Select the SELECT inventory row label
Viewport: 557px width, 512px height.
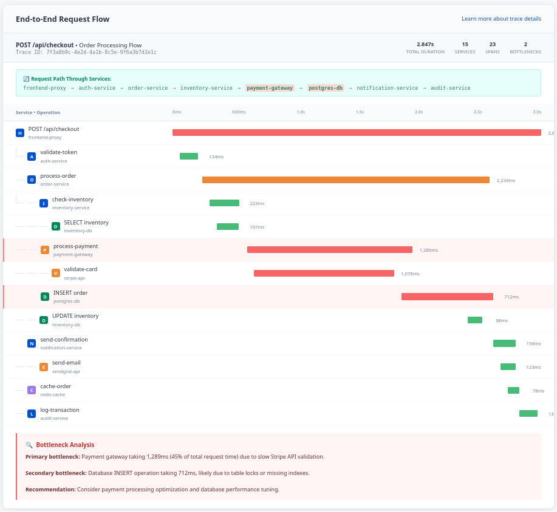point(86,223)
